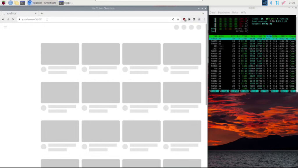The height and width of the screenshot is (168, 298).
Task: Open the Chromium tab search dropdown
Action: pos(203,13)
